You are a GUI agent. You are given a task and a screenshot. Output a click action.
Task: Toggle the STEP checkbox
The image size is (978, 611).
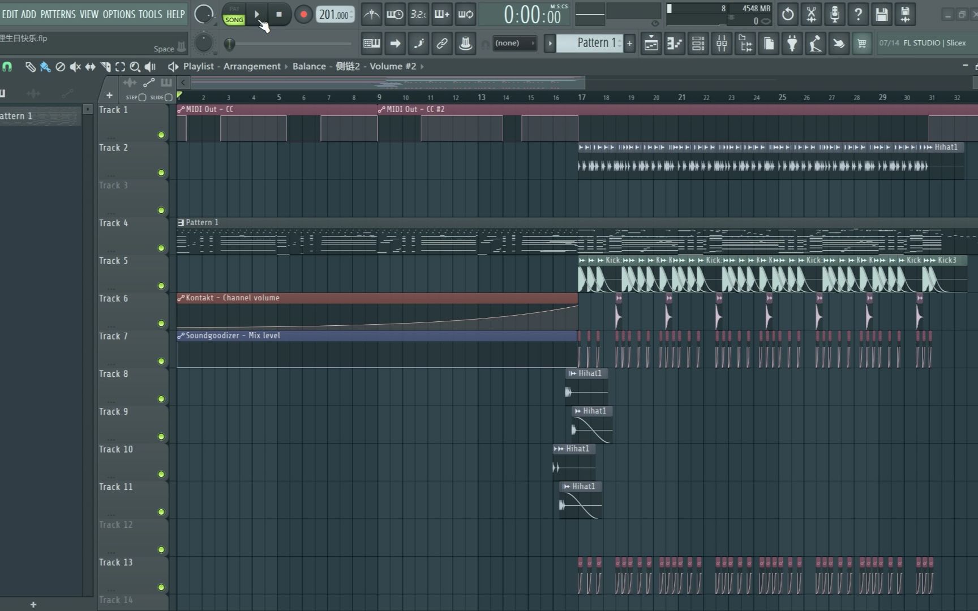142,97
